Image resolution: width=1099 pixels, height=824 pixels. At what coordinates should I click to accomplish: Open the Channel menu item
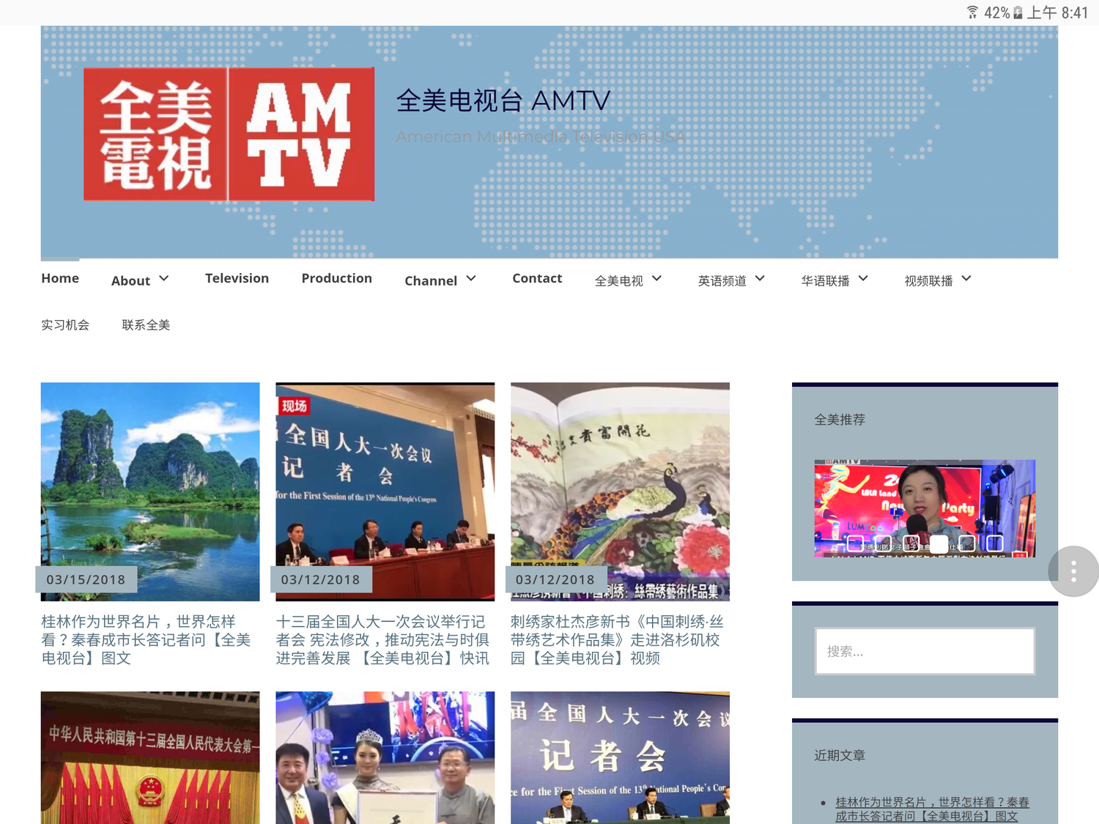click(431, 281)
